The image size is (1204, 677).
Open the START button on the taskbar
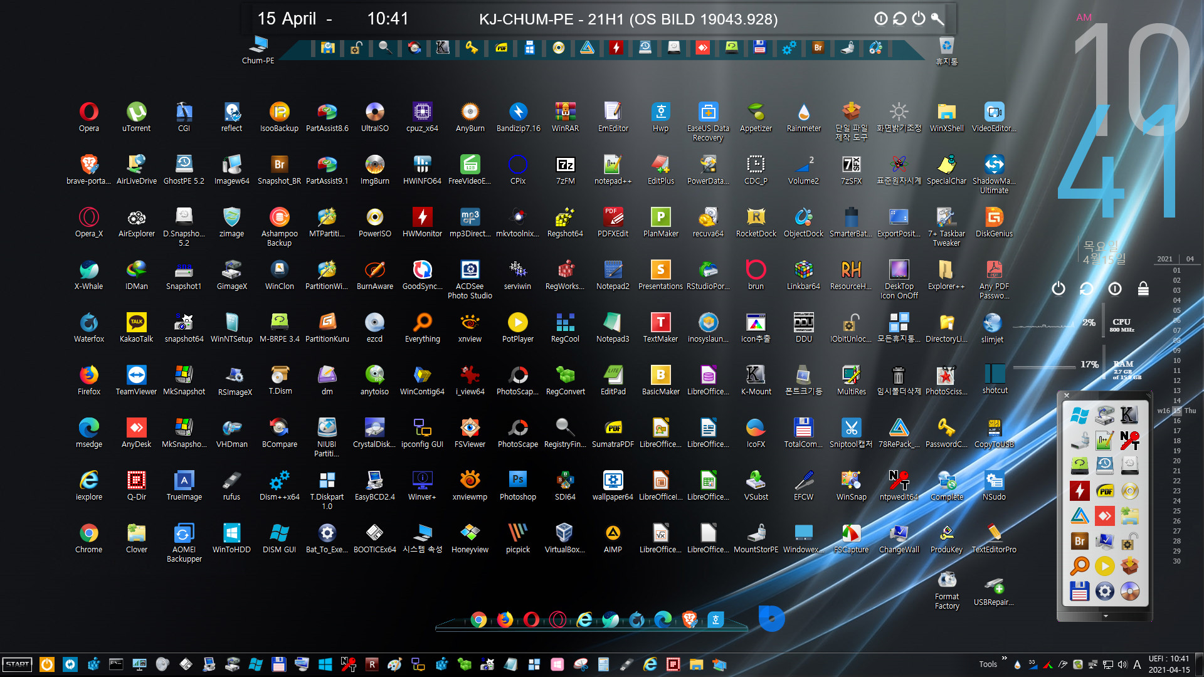tap(18, 664)
